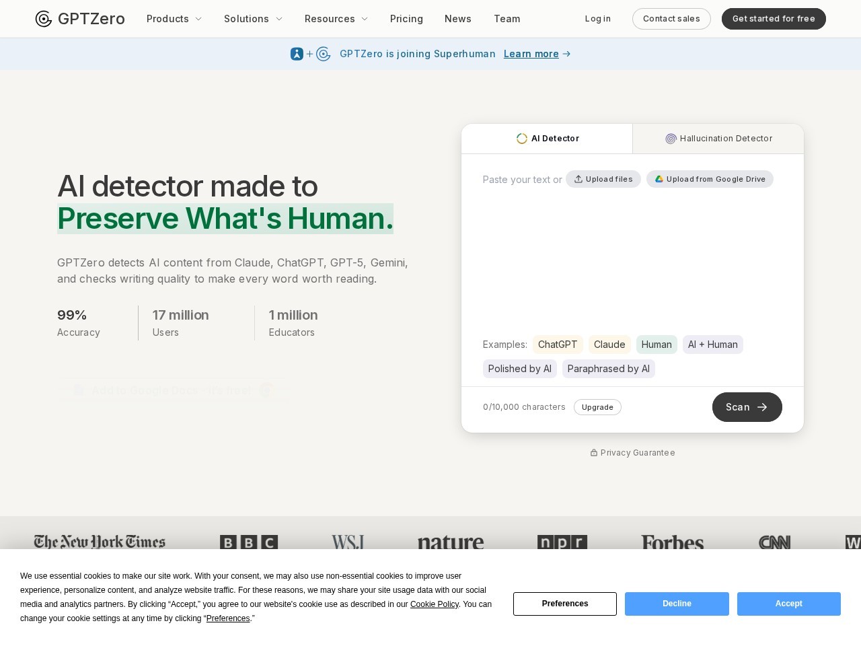Expand the Products dropdown menu
Screen dimensions: 861x646
pyautogui.click(x=174, y=19)
